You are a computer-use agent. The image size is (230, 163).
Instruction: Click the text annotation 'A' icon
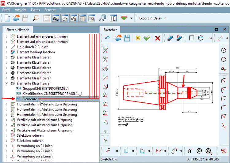pyautogui.click(x=190, y=151)
